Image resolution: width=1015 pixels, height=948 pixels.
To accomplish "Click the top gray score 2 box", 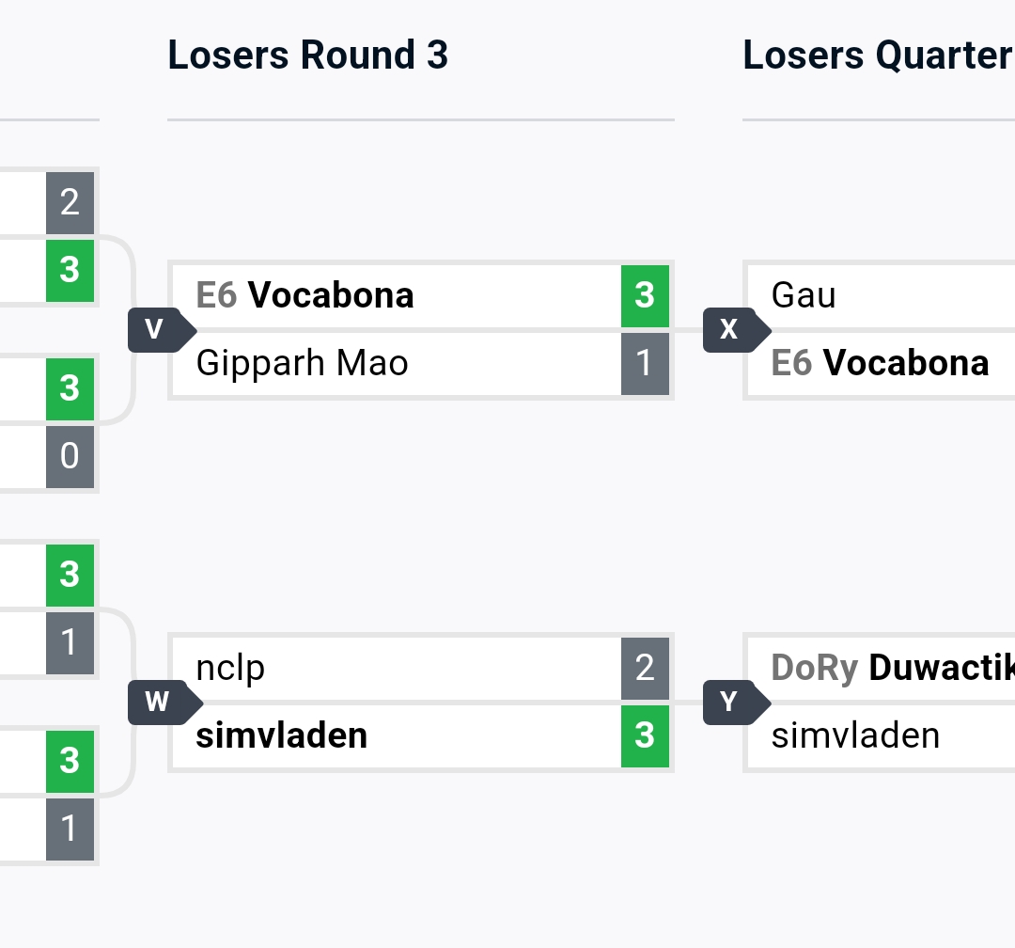I will point(70,203).
